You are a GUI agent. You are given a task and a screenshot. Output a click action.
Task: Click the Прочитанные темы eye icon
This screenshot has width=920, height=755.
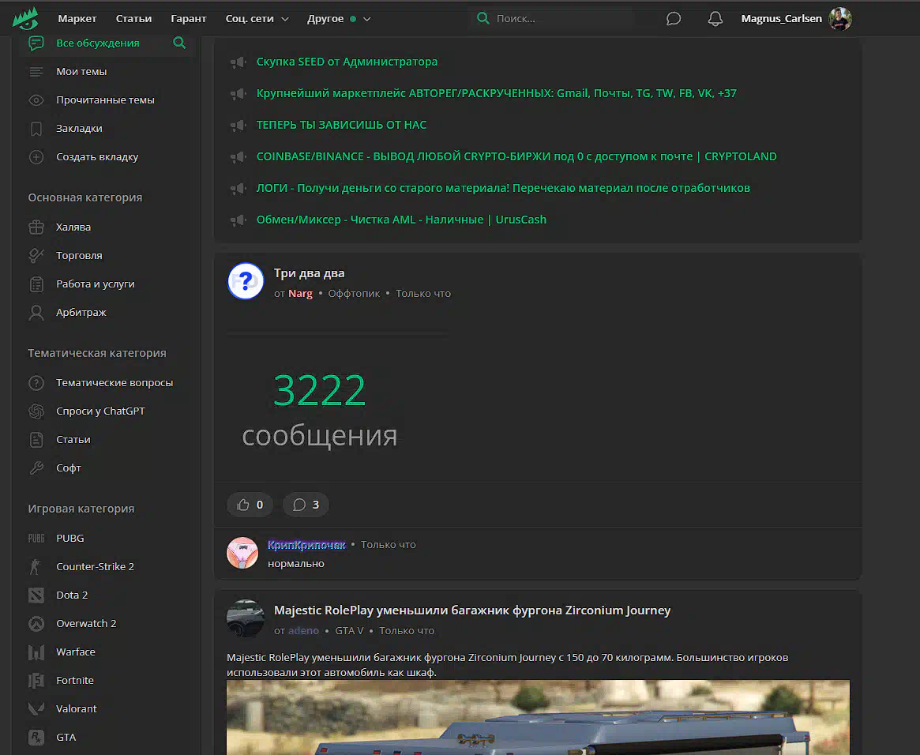[36, 100]
